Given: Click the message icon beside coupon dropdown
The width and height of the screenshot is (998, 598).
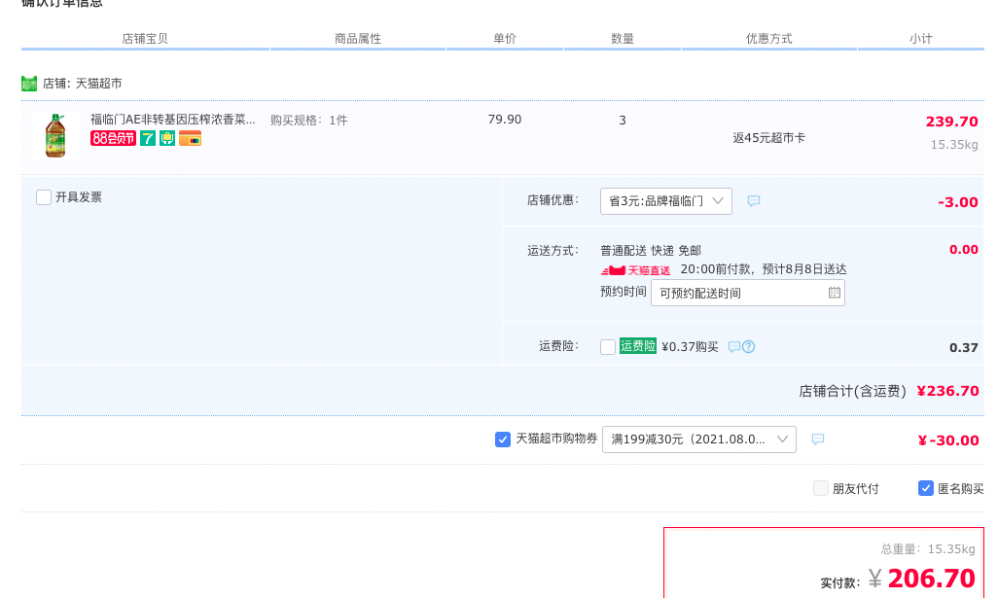Looking at the screenshot, I should [x=818, y=439].
